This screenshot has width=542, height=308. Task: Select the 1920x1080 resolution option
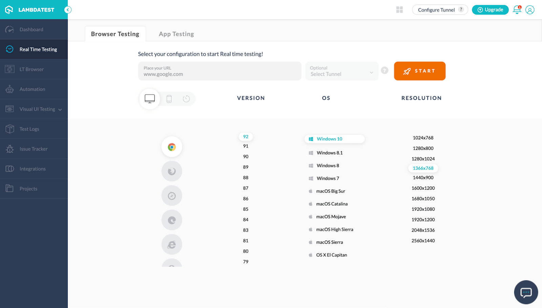(423, 209)
